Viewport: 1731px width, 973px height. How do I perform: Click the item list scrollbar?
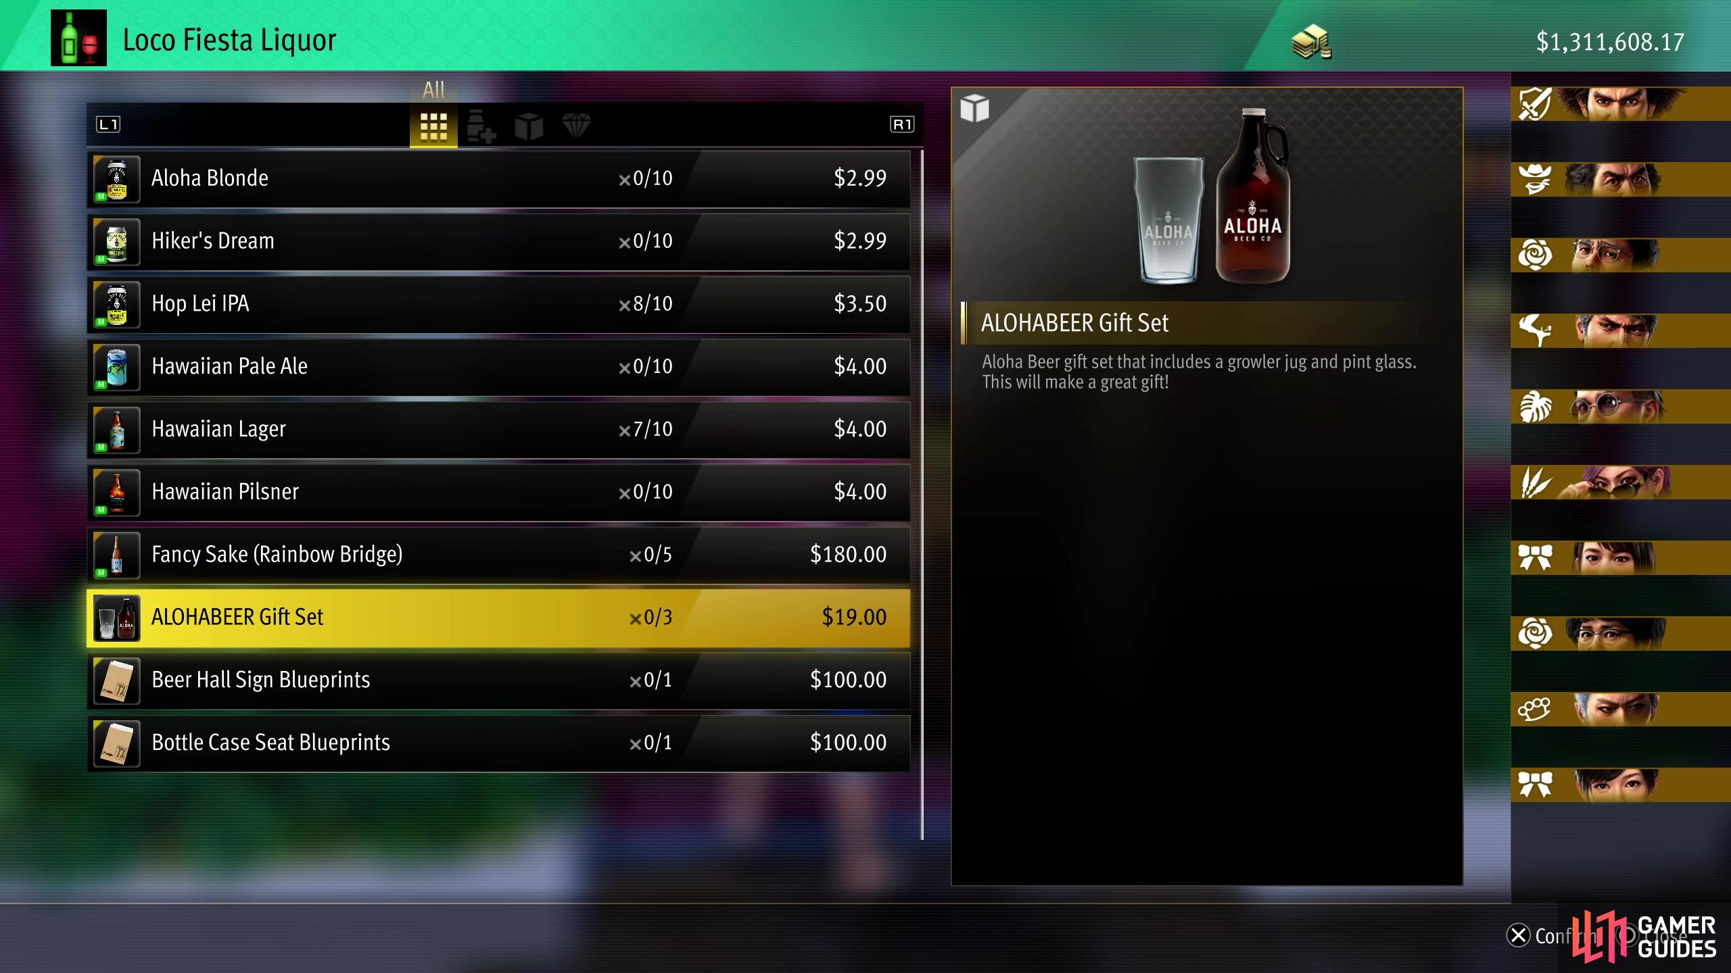tap(922, 495)
